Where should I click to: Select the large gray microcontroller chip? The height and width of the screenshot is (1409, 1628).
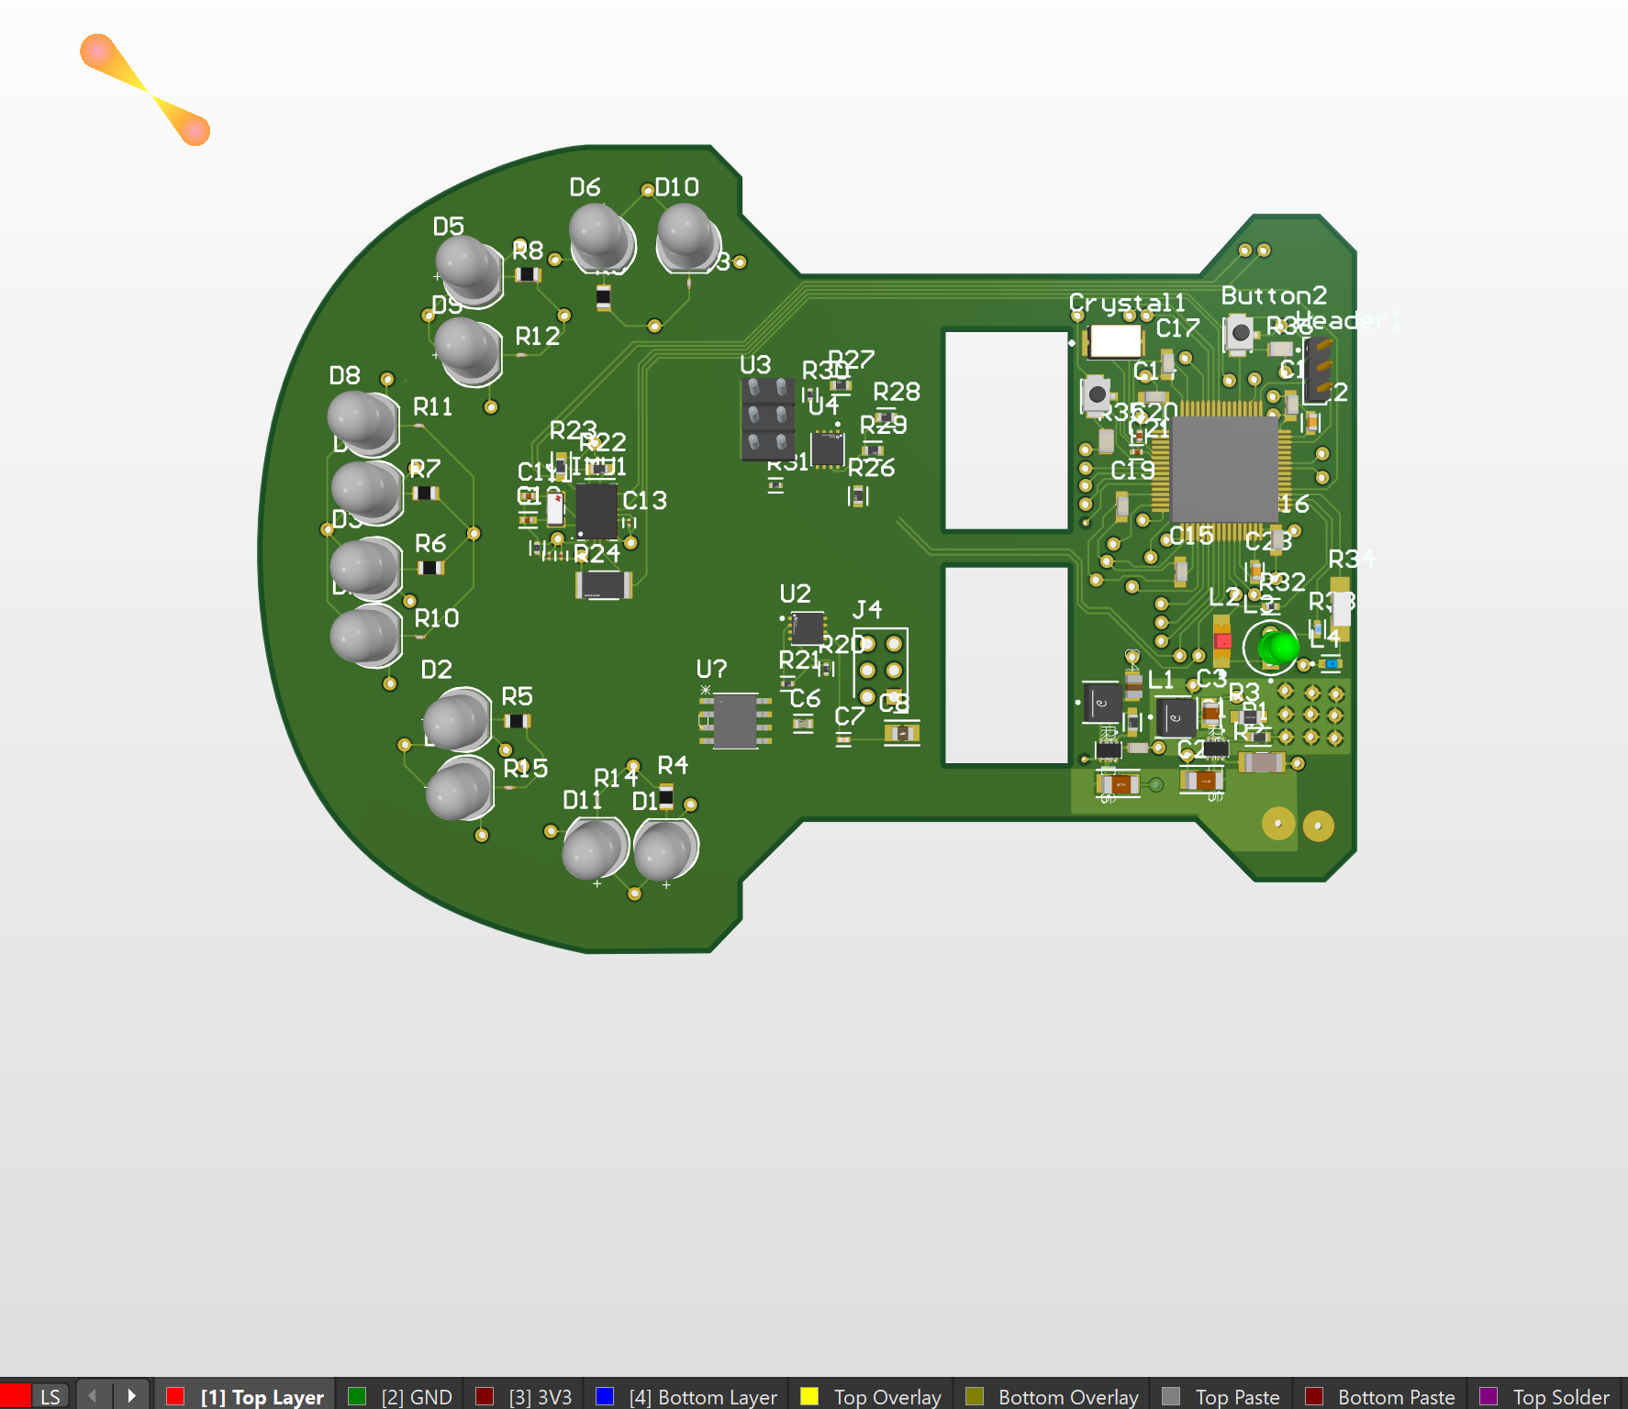1224,469
